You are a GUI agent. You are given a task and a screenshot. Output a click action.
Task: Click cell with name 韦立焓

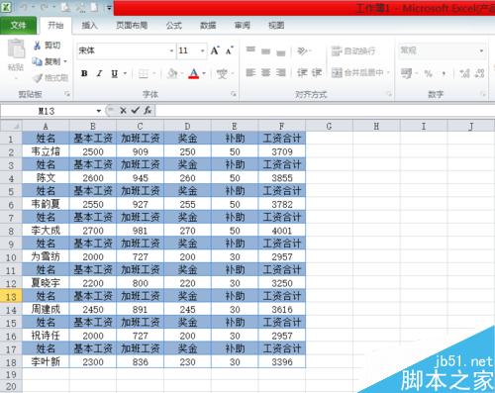tap(46, 151)
